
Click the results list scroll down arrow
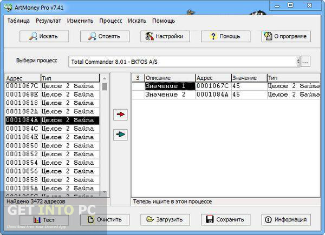pyautogui.click(x=105, y=192)
